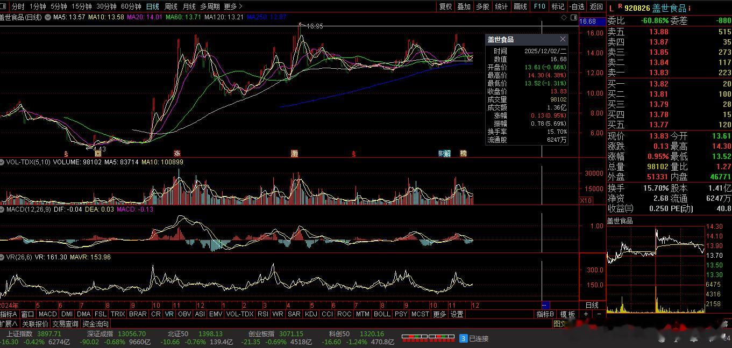Select the BOLL indicator tab
The height and width of the screenshot is (348, 732).
(382, 314)
